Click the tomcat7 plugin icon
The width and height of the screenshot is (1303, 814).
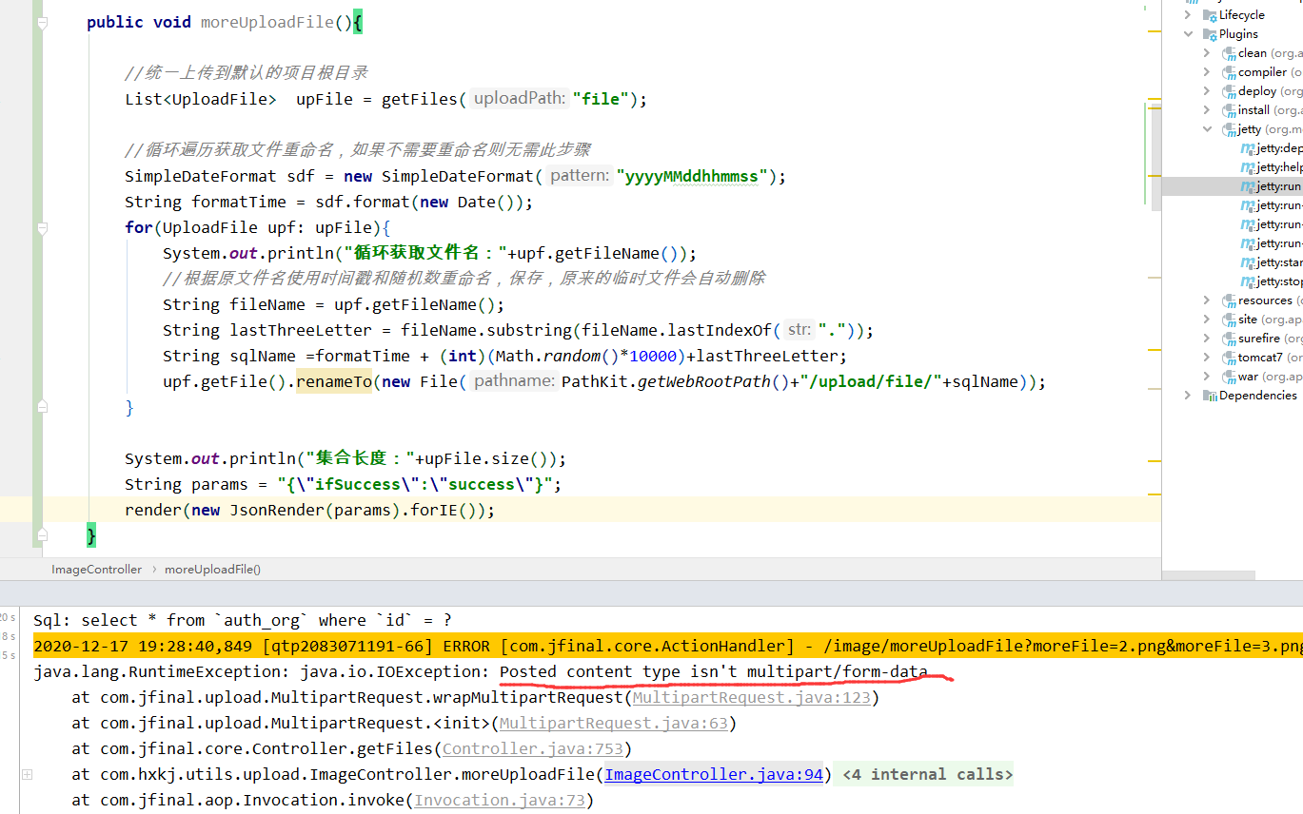[1229, 358]
